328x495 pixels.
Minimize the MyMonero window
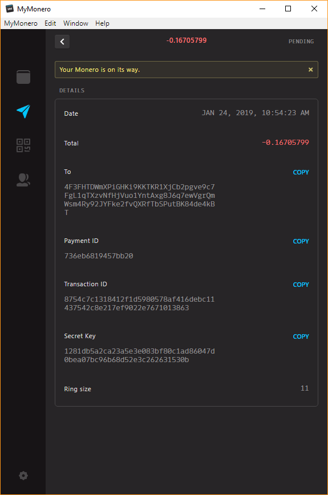262,9
